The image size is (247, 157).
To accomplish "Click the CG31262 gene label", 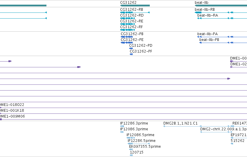I will (128, 3).
